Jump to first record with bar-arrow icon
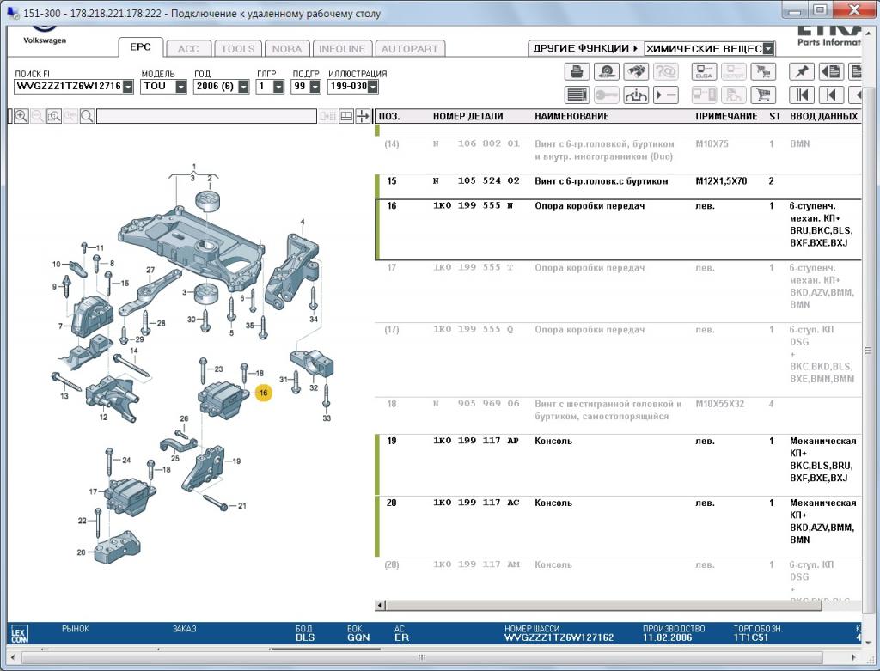Viewport: 880px width, 671px height. pos(802,95)
